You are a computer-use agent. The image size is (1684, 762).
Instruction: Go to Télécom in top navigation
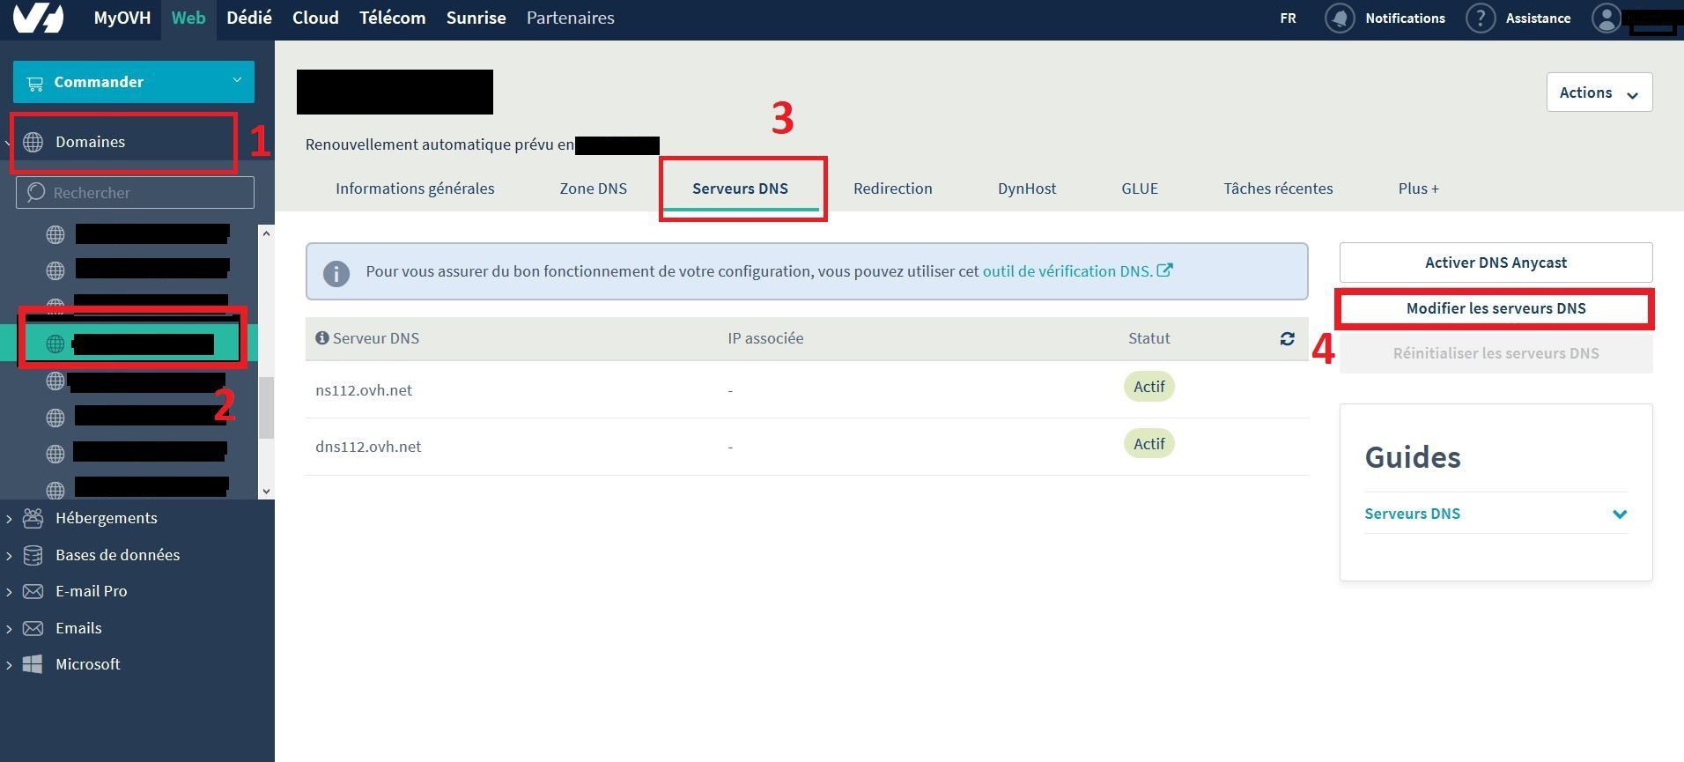[392, 18]
